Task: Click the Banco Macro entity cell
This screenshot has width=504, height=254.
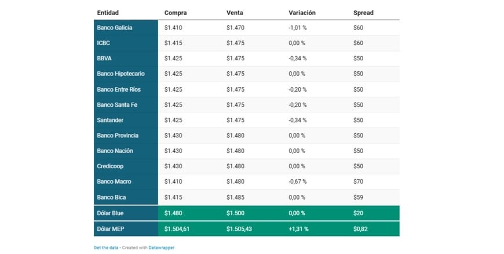Action: pos(114,182)
